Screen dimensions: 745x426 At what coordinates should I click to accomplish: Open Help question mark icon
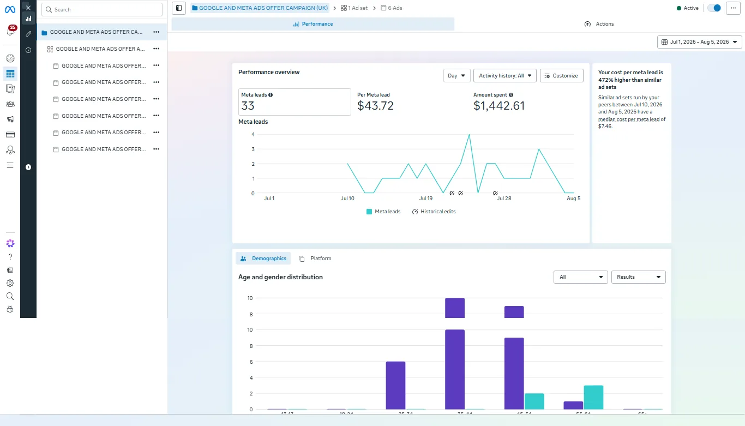coord(10,257)
